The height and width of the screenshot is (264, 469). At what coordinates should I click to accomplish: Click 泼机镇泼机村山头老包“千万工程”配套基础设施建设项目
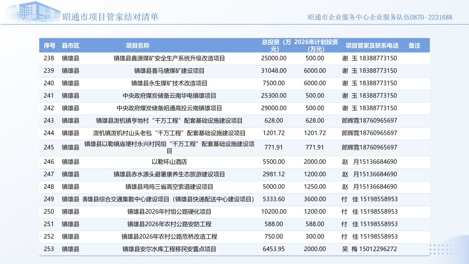(169, 133)
